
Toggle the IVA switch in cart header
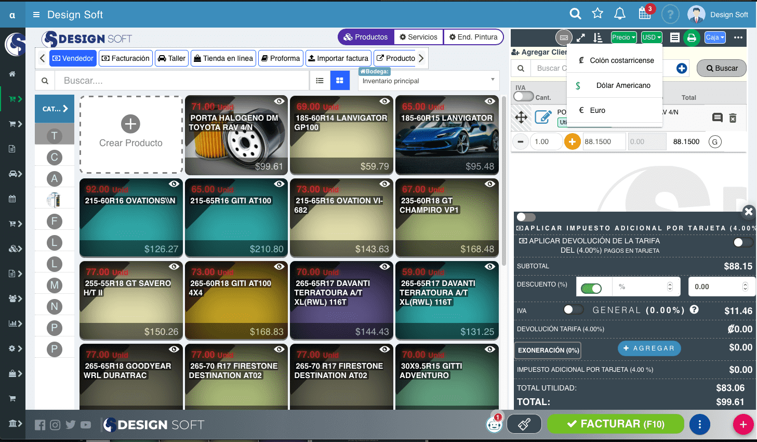[524, 96]
